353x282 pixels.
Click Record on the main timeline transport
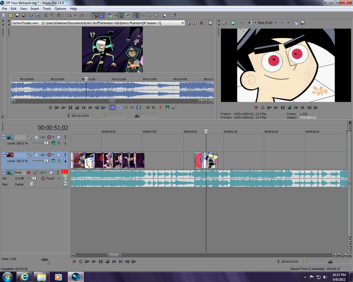74,262
